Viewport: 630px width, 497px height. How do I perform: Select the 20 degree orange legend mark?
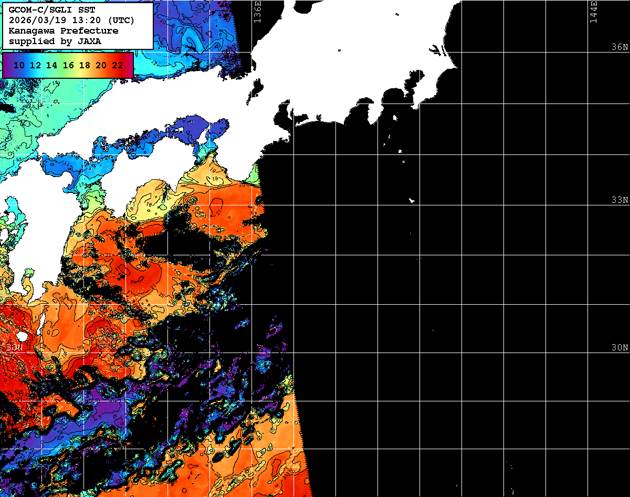point(101,65)
